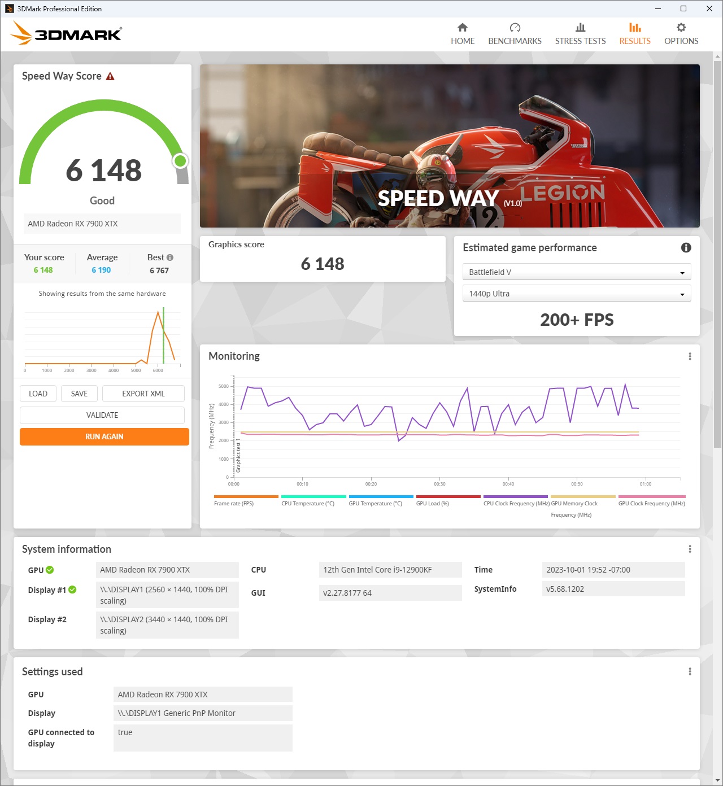
Task: Click the green check icon beside Display #1
Action: click(x=72, y=589)
